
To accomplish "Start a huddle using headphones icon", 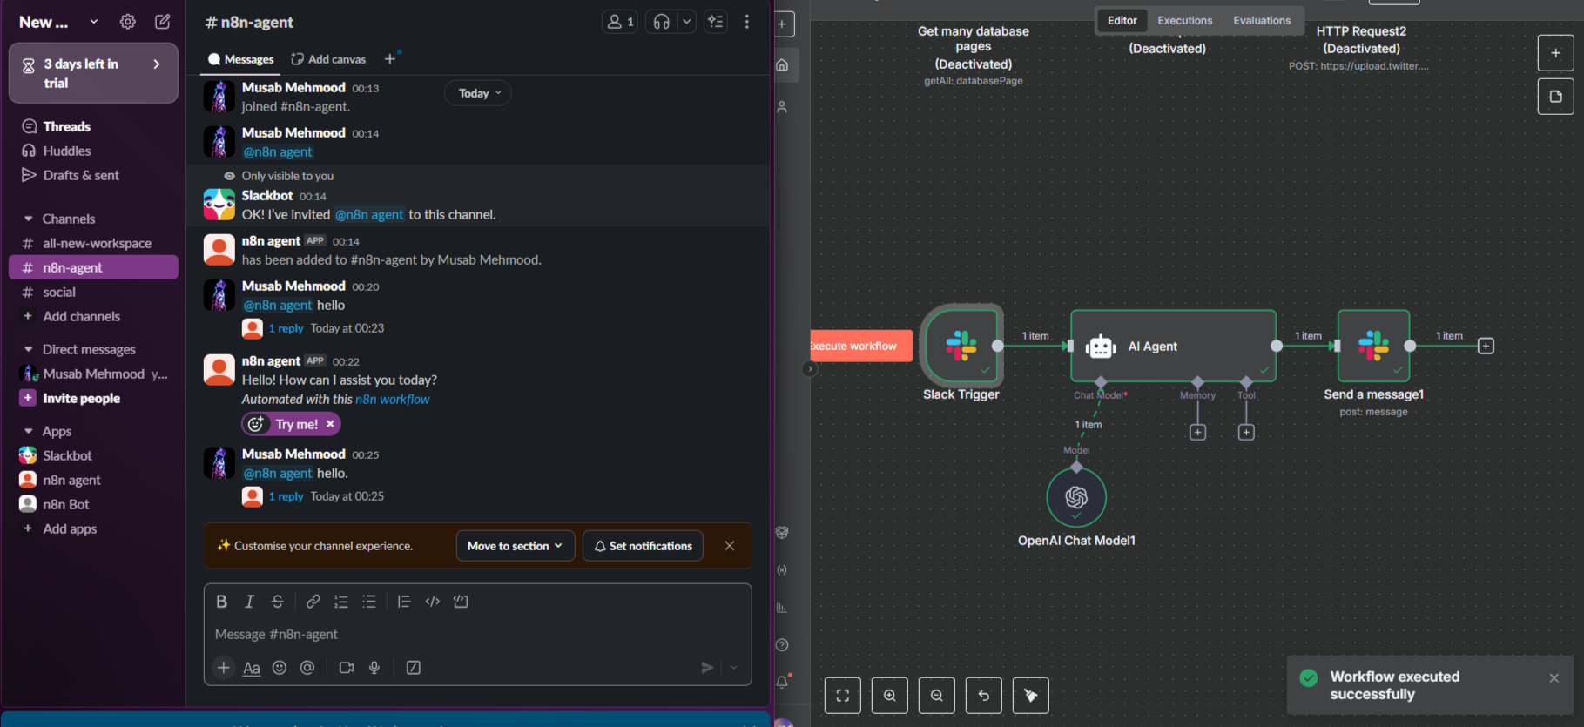I will click(662, 22).
